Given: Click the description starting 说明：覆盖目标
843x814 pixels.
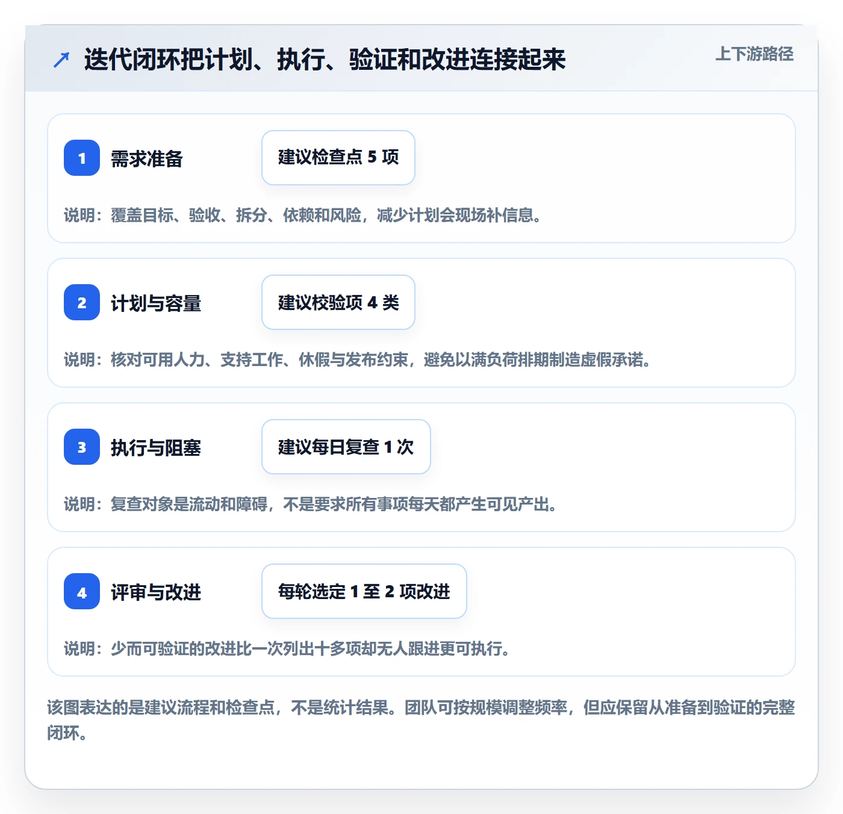Looking at the screenshot, I should (x=304, y=215).
